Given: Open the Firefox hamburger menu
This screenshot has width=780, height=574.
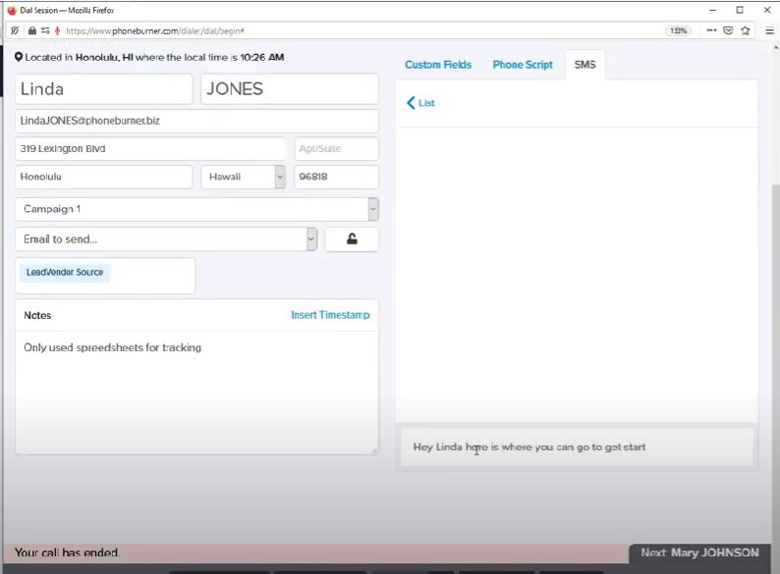Looking at the screenshot, I should click(x=769, y=30).
